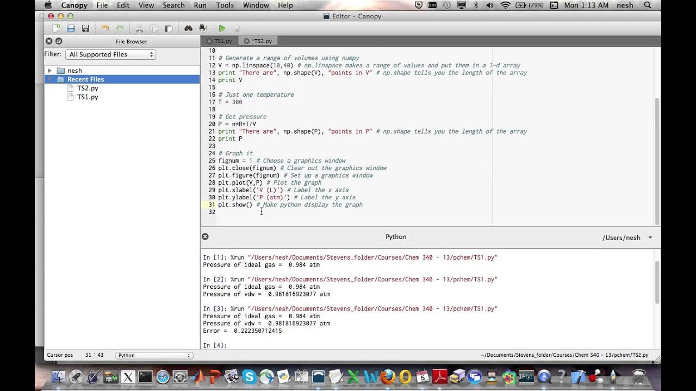
Task: Create a new file from the toolbar
Action: pyautogui.click(x=56, y=28)
